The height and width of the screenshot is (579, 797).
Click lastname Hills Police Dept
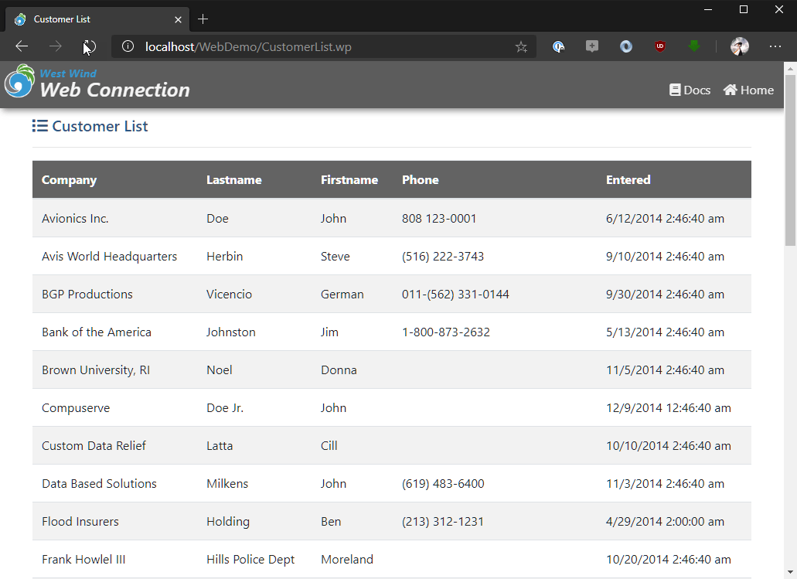250,559
